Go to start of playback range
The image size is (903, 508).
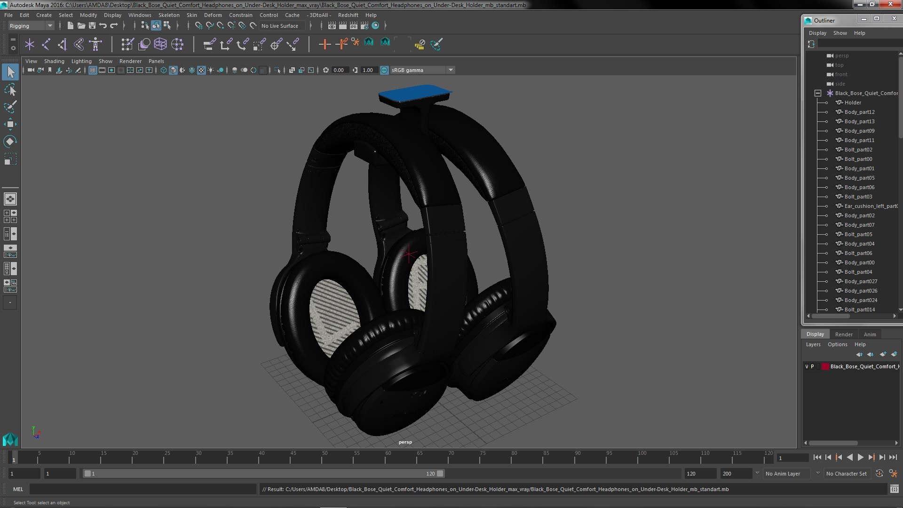point(817,457)
